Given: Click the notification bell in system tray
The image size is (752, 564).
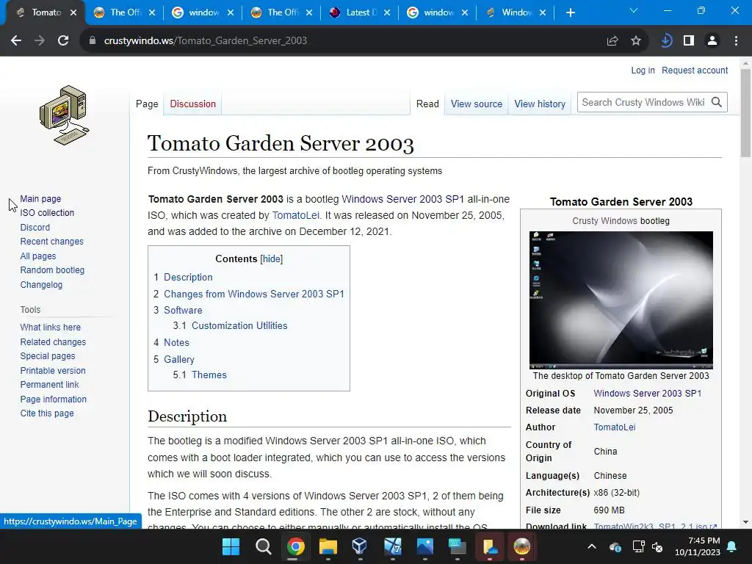Looking at the screenshot, I should click(x=732, y=546).
